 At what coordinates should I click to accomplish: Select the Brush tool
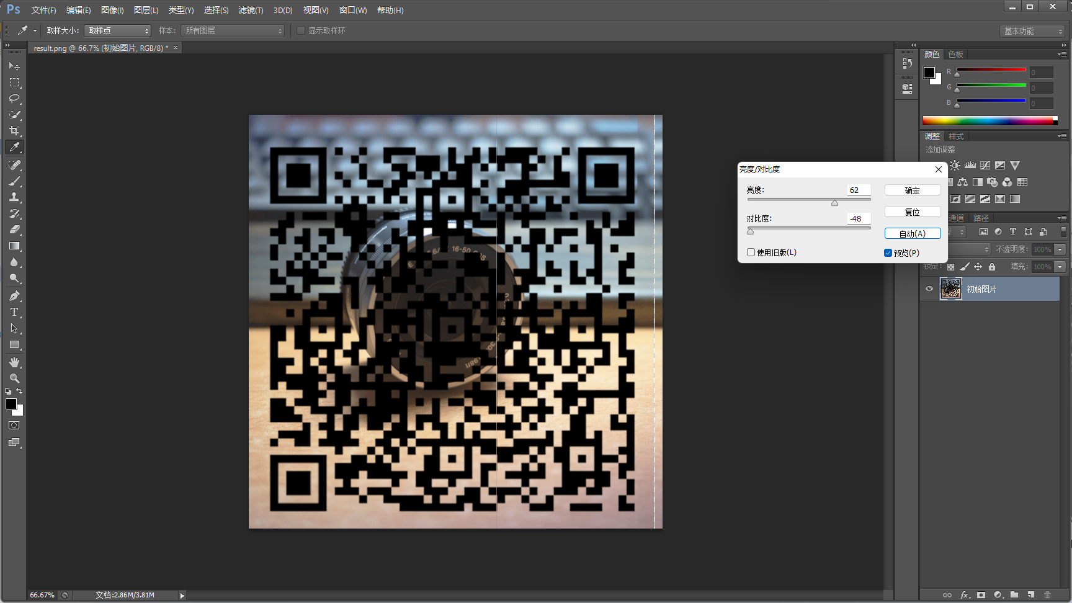coord(14,181)
